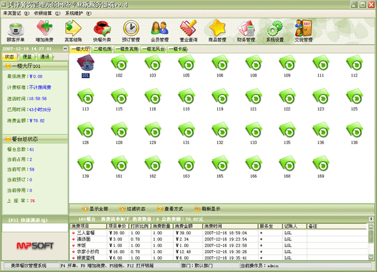Switch to the 二楼包房 tab
The image size is (377, 272).
pyautogui.click(x=103, y=48)
